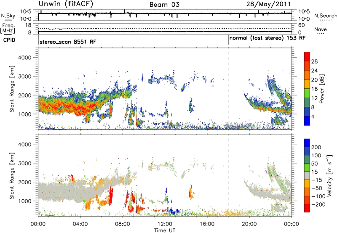Click the "18" tick on the frequency axis

[28, 25]
